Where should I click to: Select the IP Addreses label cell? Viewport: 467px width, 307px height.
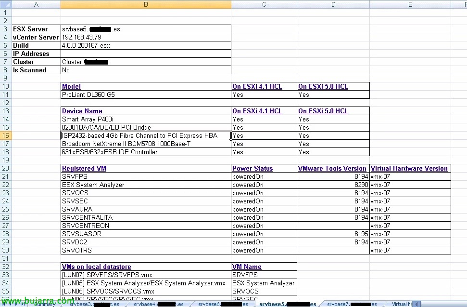coord(37,53)
